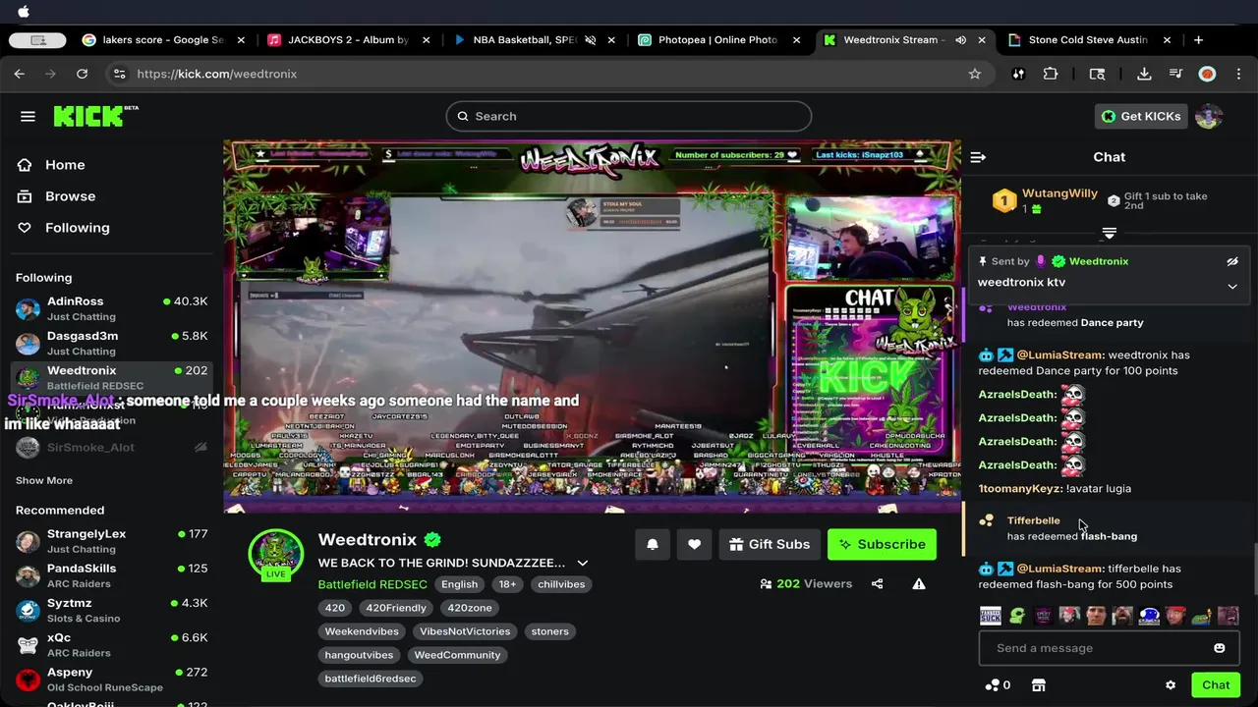The height and width of the screenshot is (707, 1258).
Task: Subscribe to Weedtronix
Action: 882,544
